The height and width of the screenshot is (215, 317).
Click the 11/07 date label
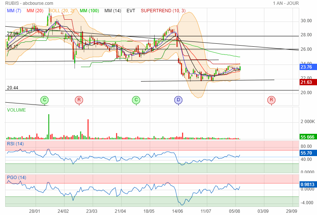[x=206, y=211]
